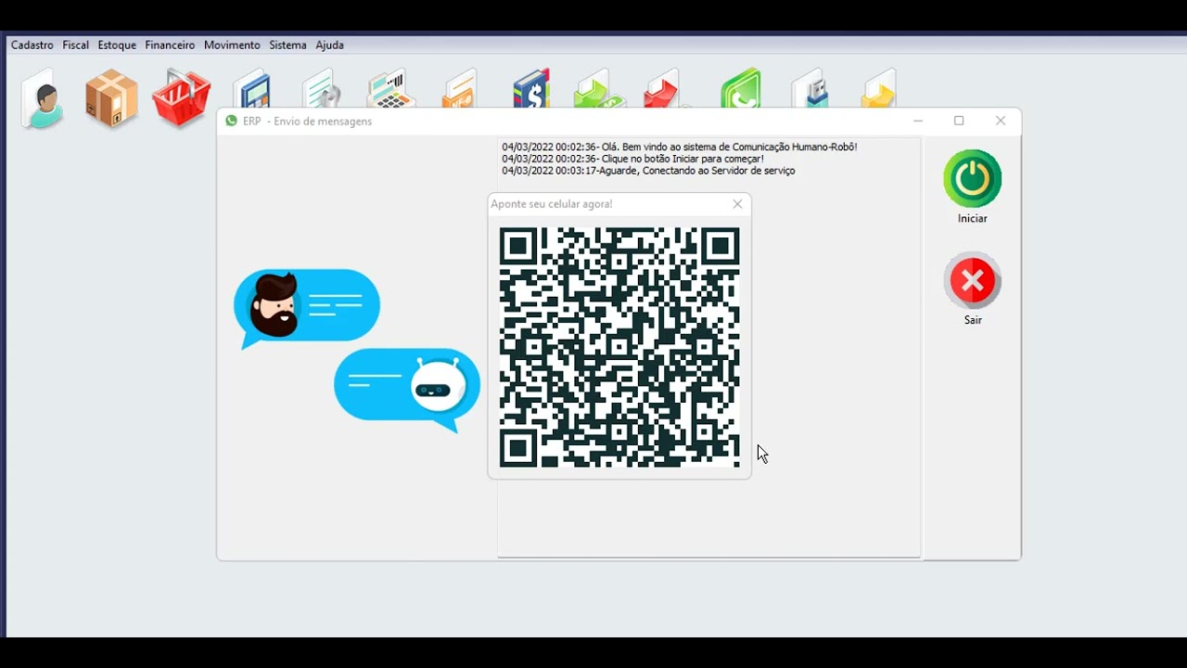Click the WhatsApp icon in ERP title bar
The width and height of the screenshot is (1187, 668).
coord(232,121)
